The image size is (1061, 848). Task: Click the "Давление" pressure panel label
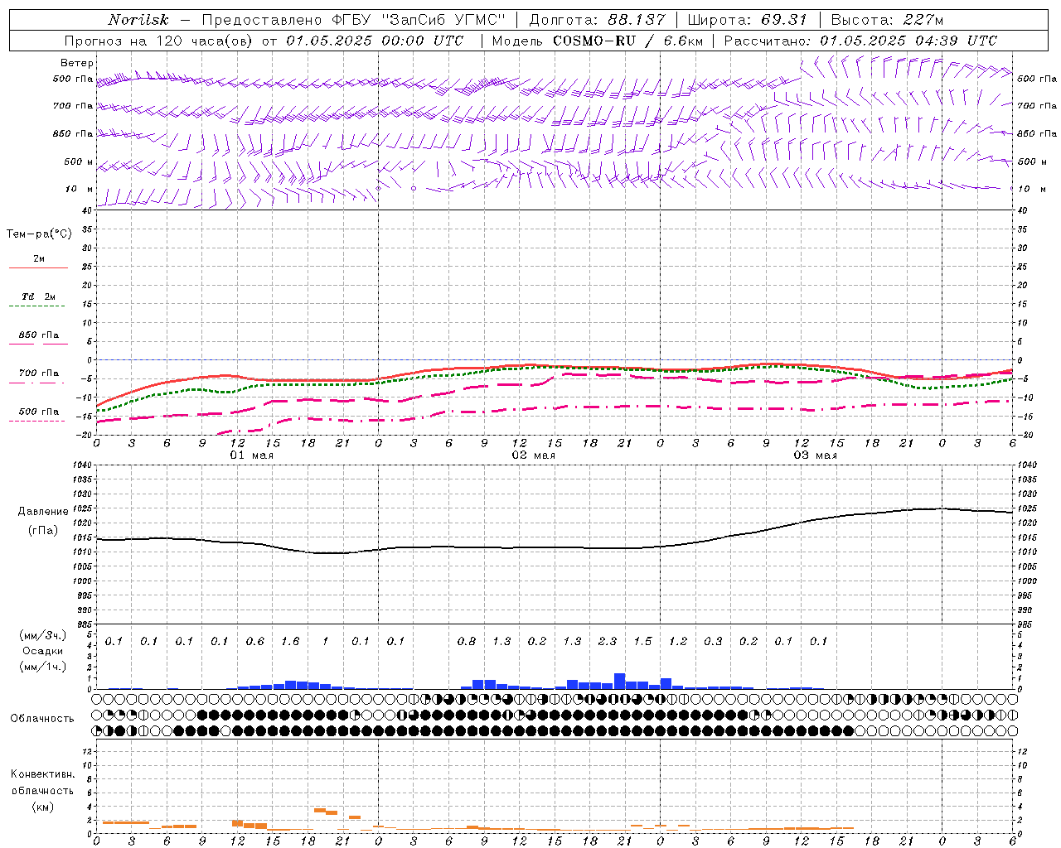pyautogui.click(x=43, y=512)
